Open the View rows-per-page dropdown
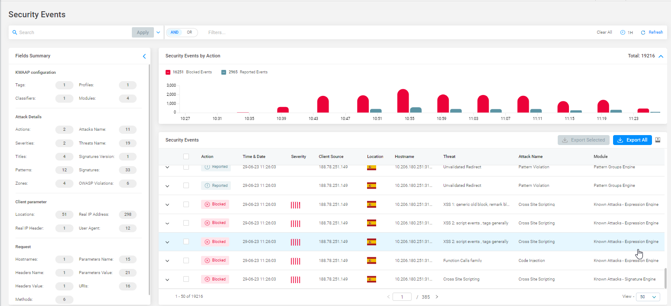 [x=648, y=297]
